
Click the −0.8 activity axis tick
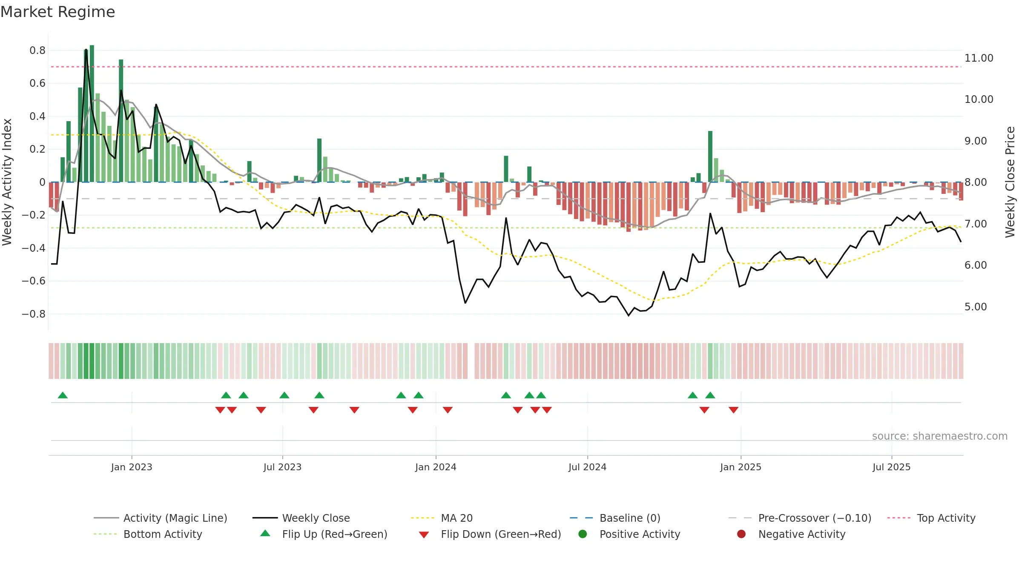(x=34, y=314)
